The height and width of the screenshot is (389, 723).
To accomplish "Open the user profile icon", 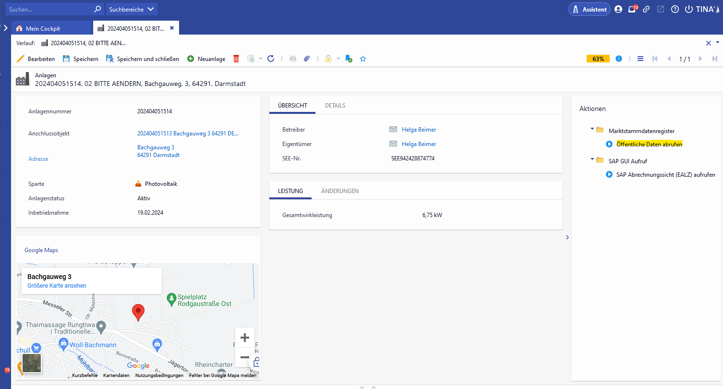I will tap(618, 9).
